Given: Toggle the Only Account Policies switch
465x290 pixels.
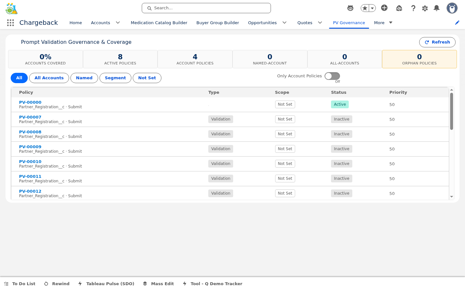Looking at the screenshot, I should coord(332,76).
